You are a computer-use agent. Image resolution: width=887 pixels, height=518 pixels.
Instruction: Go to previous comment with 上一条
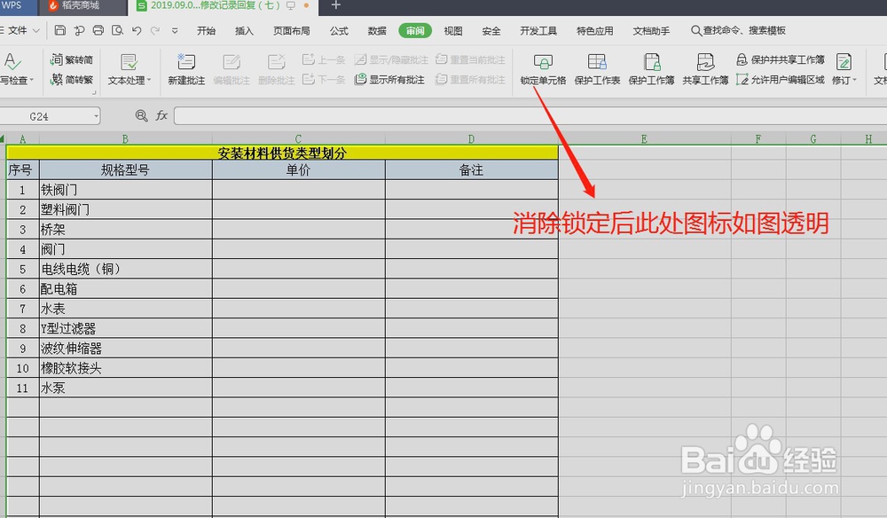tap(324, 59)
